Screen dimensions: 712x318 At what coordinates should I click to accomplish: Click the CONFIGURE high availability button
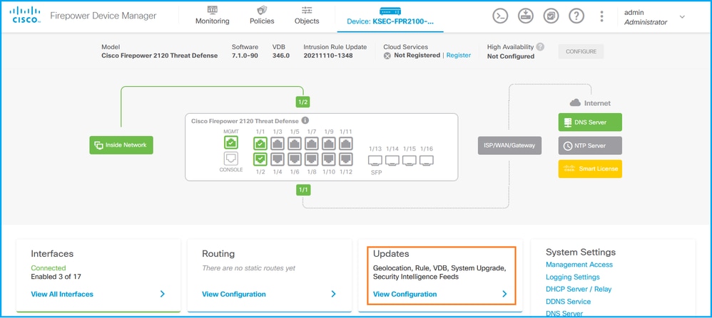point(581,51)
